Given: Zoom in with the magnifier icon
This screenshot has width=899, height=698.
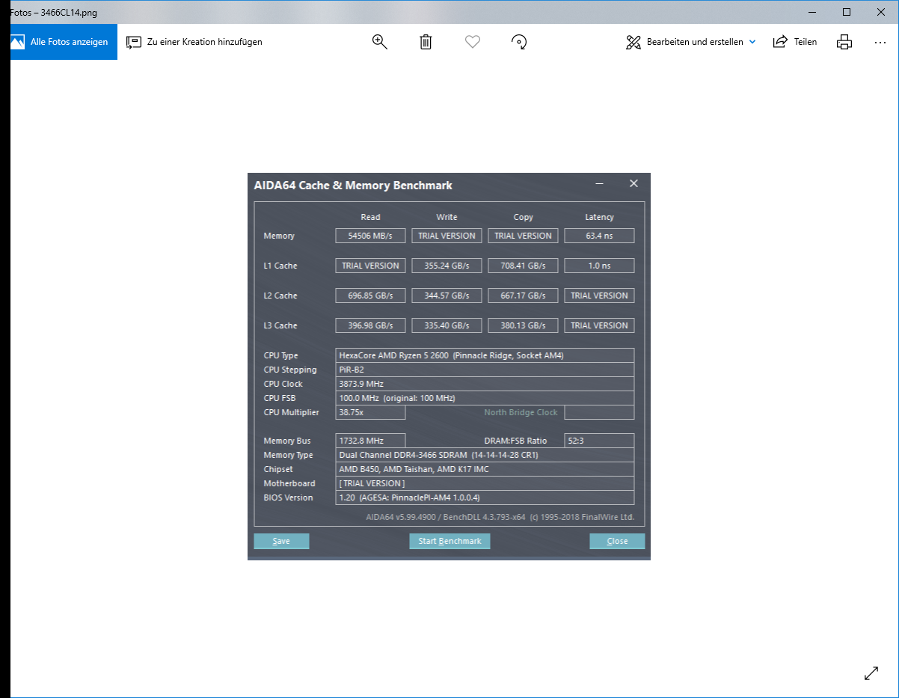Looking at the screenshot, I should [x=379, y=42].
